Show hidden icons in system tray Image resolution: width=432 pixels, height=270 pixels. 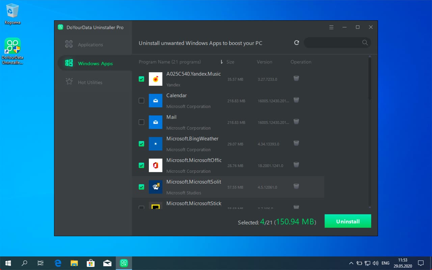pos(351,263)
